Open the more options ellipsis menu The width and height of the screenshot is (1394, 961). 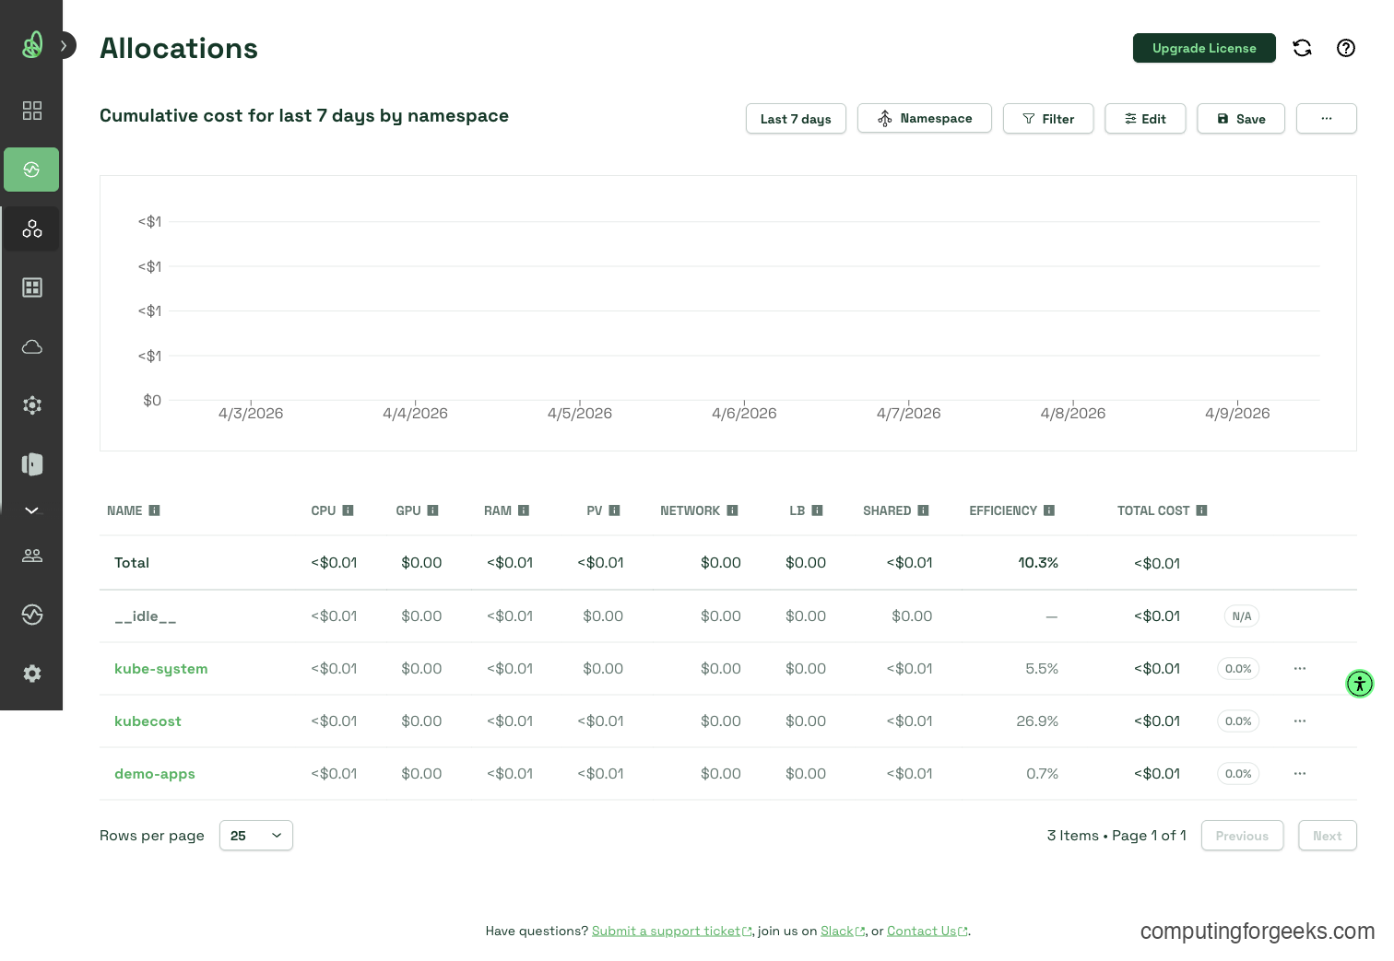pyautogui.click(x=1327, y=118)
